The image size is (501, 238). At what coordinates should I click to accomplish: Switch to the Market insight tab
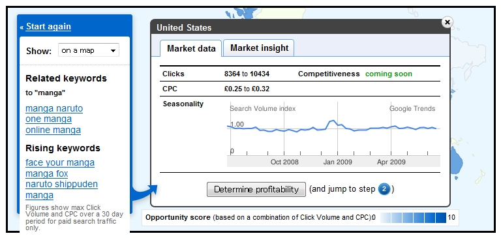click(x=259, y=48)
